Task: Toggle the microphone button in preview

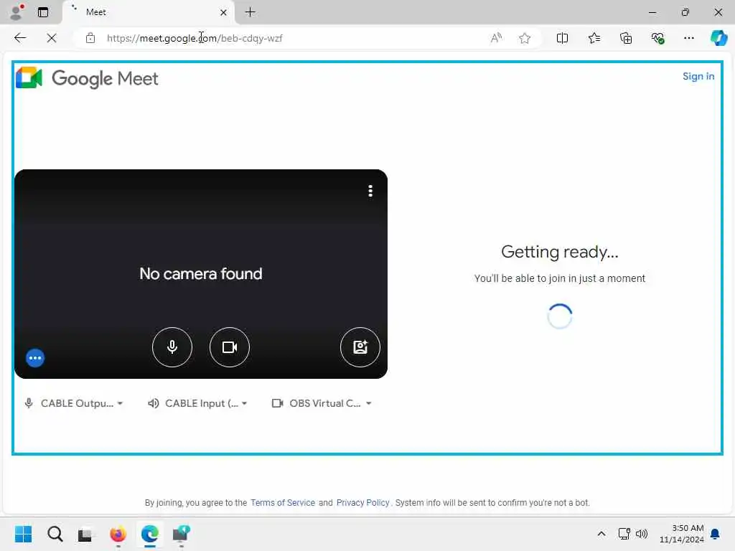Action: pyautogui.click(x=172, y=347)
